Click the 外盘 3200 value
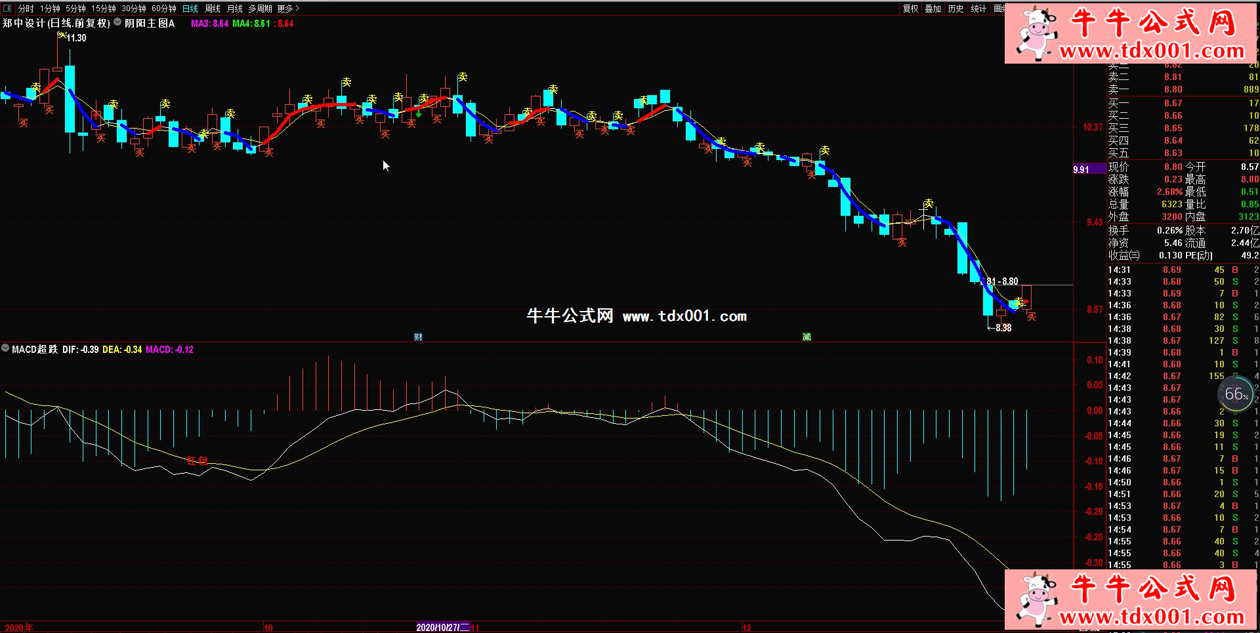Screen dimensions: 1260x633 click(1171, 216)
